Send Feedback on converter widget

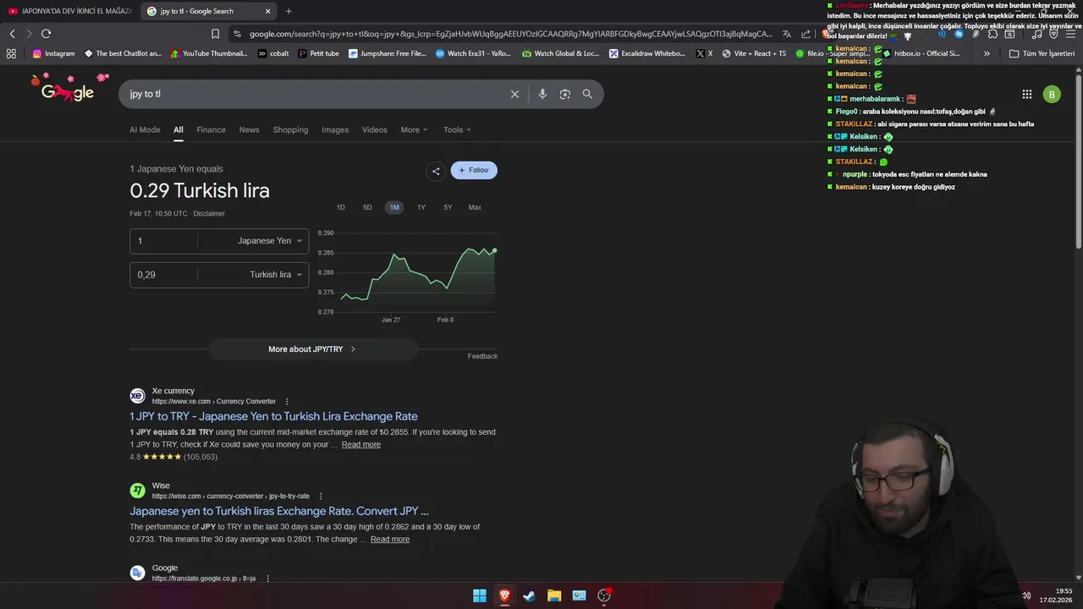coord(482,356)
